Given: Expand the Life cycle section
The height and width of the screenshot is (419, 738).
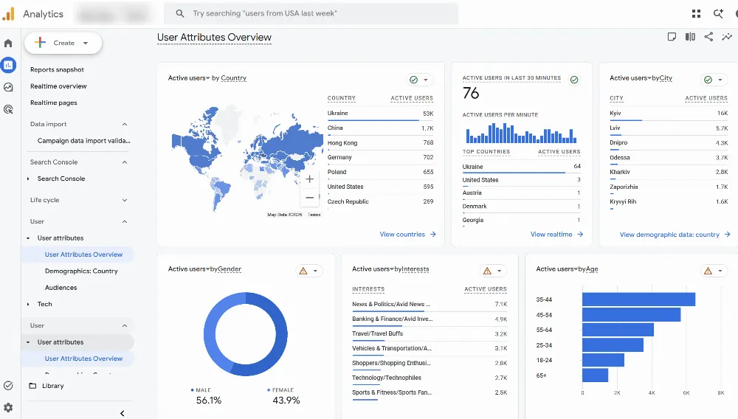Looking at the screenshot, I should coord(125,201).
